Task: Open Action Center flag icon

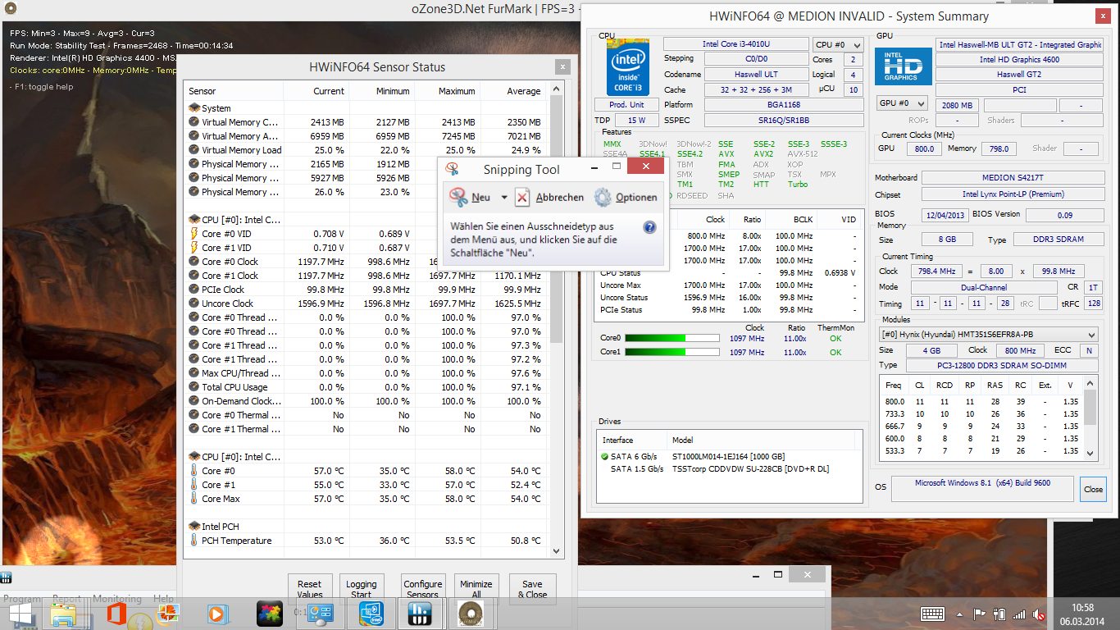Action: (x=979, y=614)
